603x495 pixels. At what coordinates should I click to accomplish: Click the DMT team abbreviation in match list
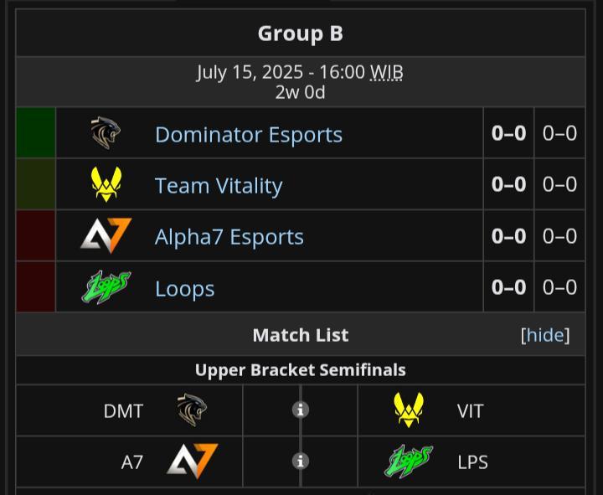click(123, 411)
